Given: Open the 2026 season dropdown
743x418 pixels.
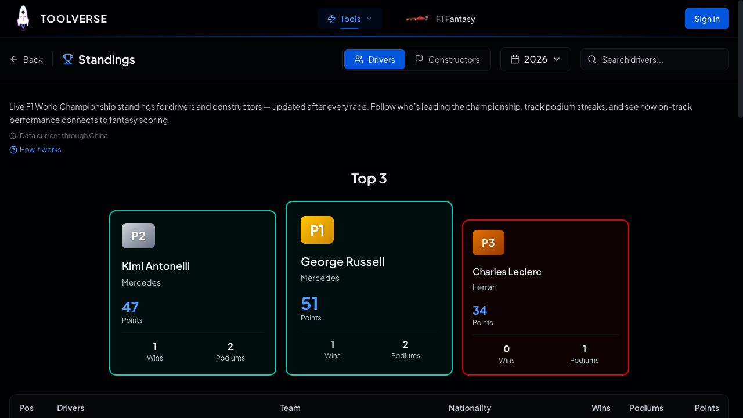Looking at the screenshot, I should click(536, 59).
